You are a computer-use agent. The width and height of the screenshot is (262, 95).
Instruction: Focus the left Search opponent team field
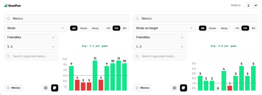coord(31,56)
